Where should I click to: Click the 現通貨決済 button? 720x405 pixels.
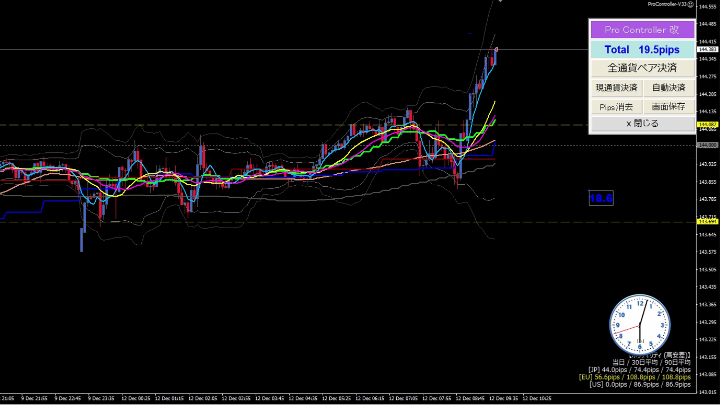(x=616, y=88)
